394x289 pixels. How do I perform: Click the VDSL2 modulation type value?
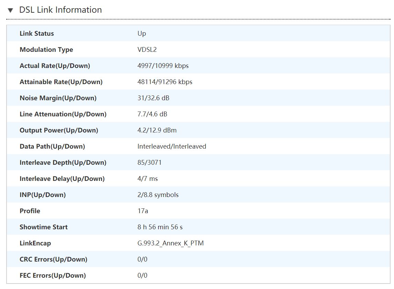click(147, 49)
